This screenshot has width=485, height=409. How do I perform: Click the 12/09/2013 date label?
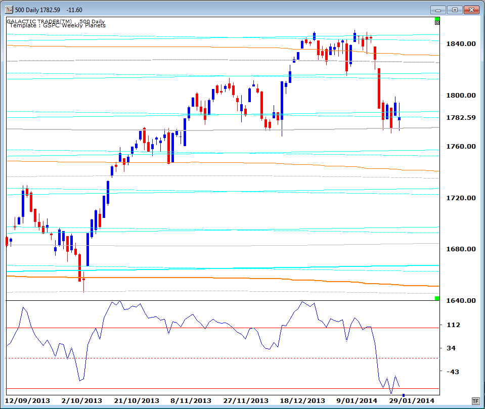pos(27,400)
